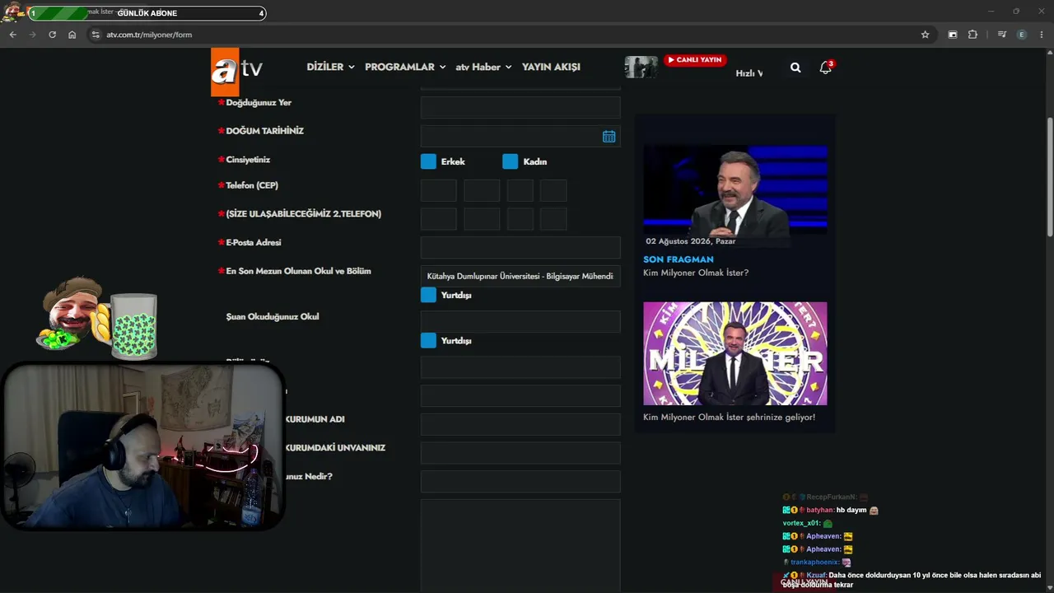
Task: Open the SON FRAGMAN link
Action: 679,259
